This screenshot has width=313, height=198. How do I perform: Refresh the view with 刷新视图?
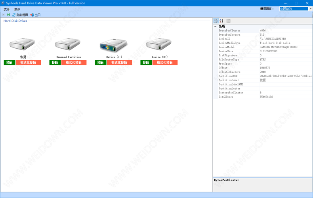tap(20, 15)
